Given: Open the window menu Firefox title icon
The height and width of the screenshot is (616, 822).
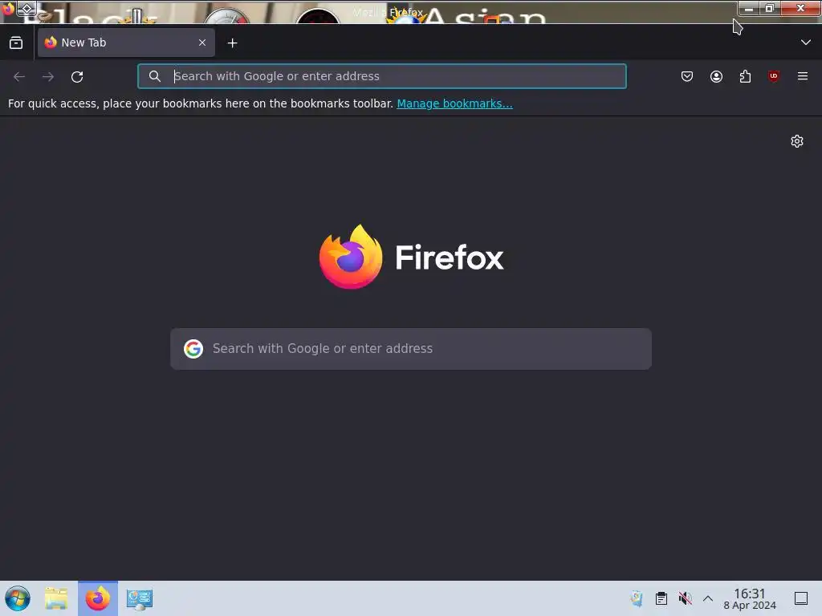Looking at the screenshot, I should pos(8,8).
